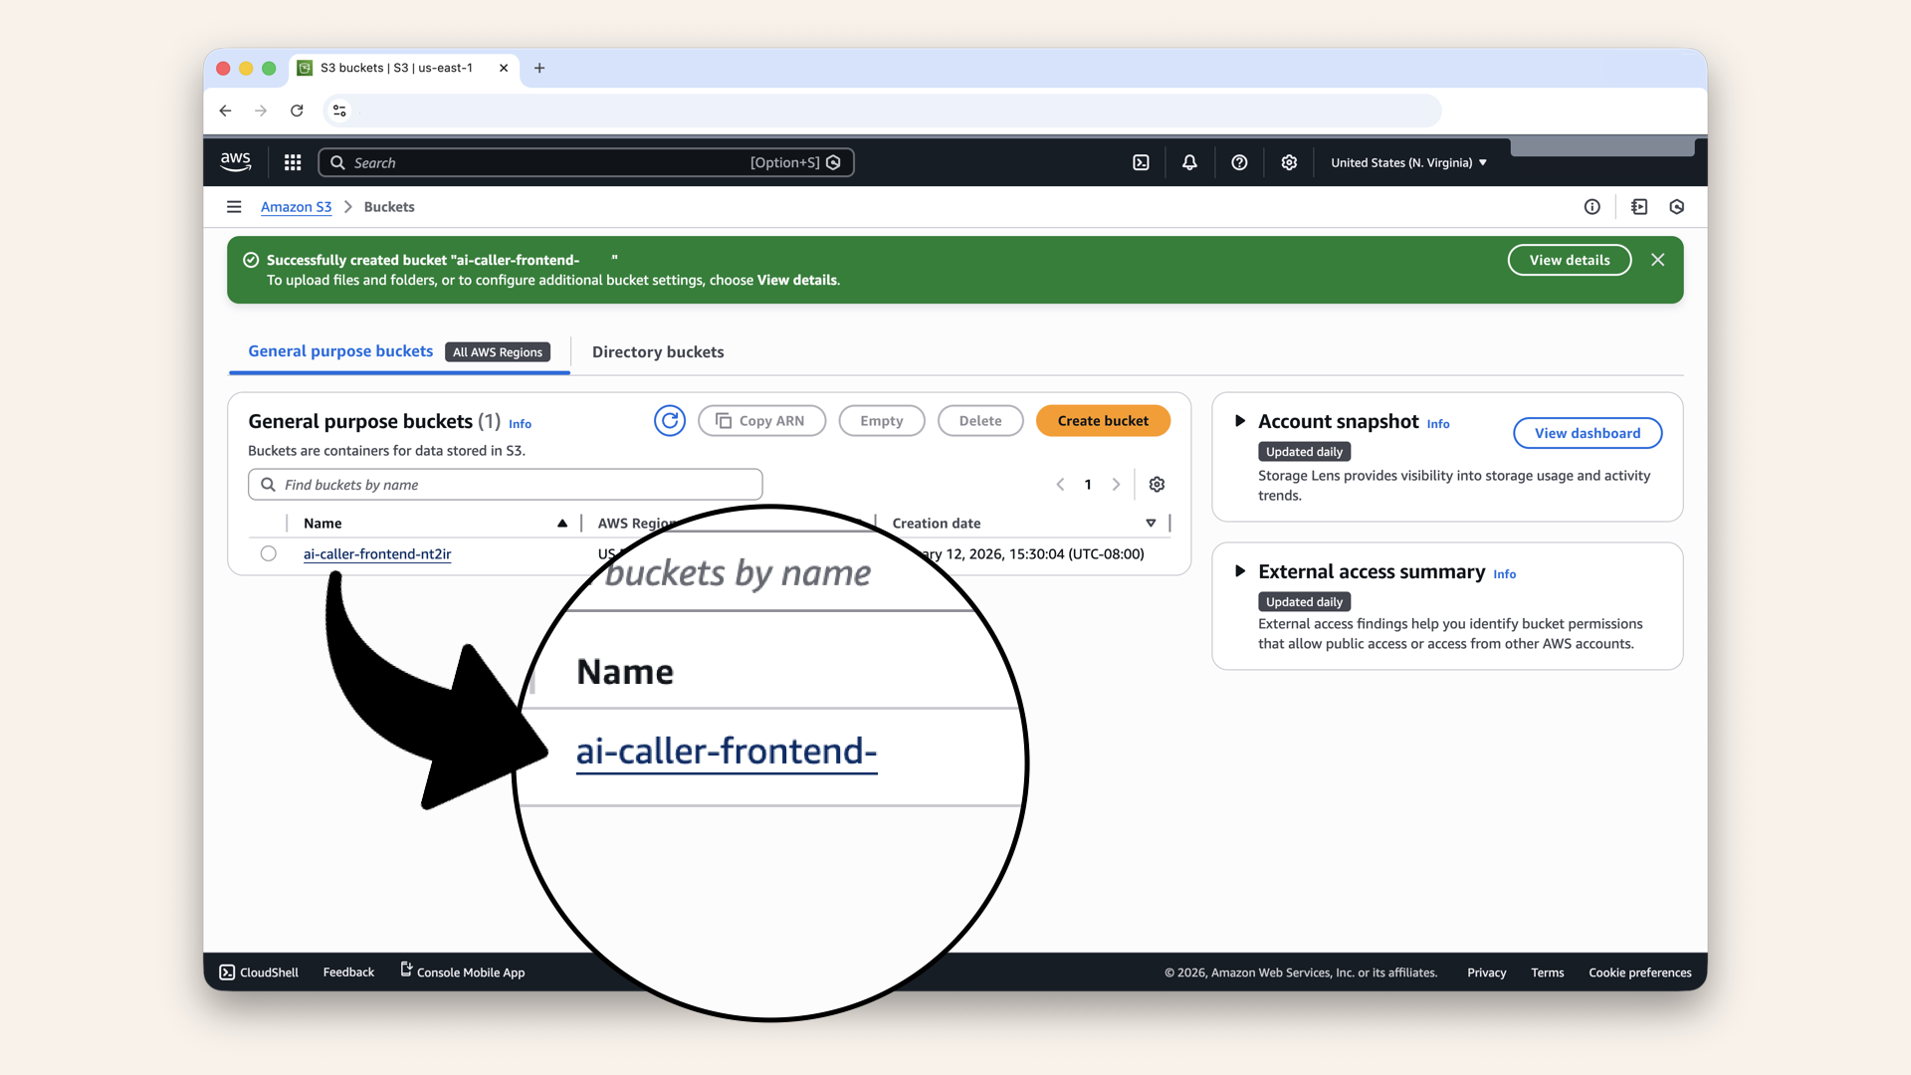This screenshot has width=1911, height=1075.
Task: Dismiss the green success banner
Action: tap(1658, 260)
